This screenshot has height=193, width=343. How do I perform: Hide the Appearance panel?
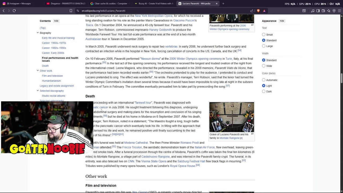[282, 21]
